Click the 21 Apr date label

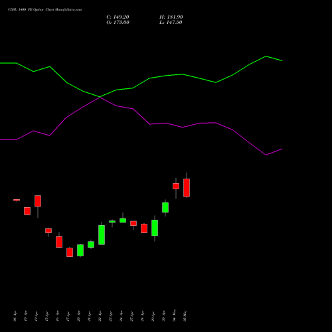90,316
